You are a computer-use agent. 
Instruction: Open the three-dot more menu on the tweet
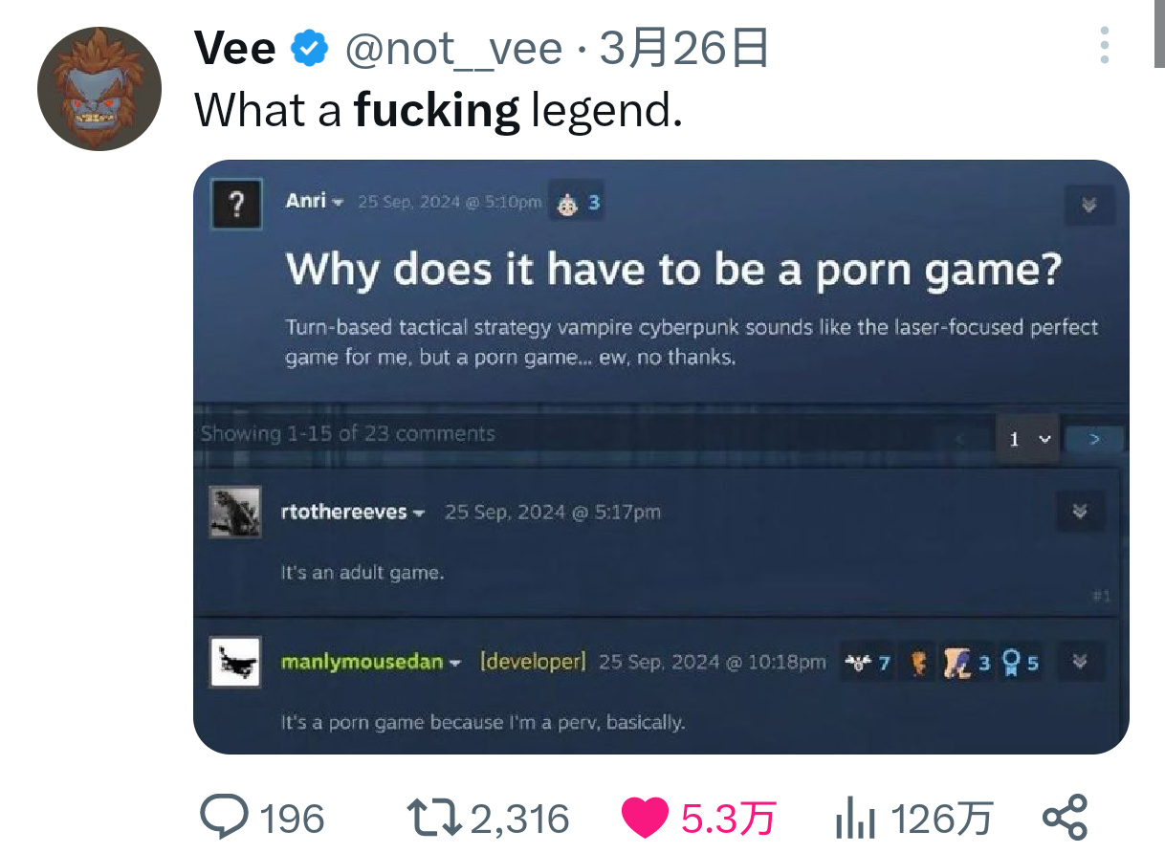click(x=1104, y=45)
